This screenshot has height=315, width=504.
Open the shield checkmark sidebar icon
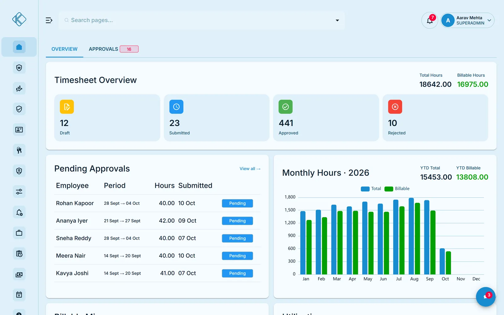(x=19, y=109)
